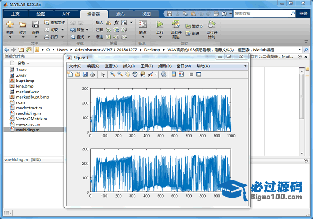
Task: Select file marked.wav
Action: click(x=27, y=92)
